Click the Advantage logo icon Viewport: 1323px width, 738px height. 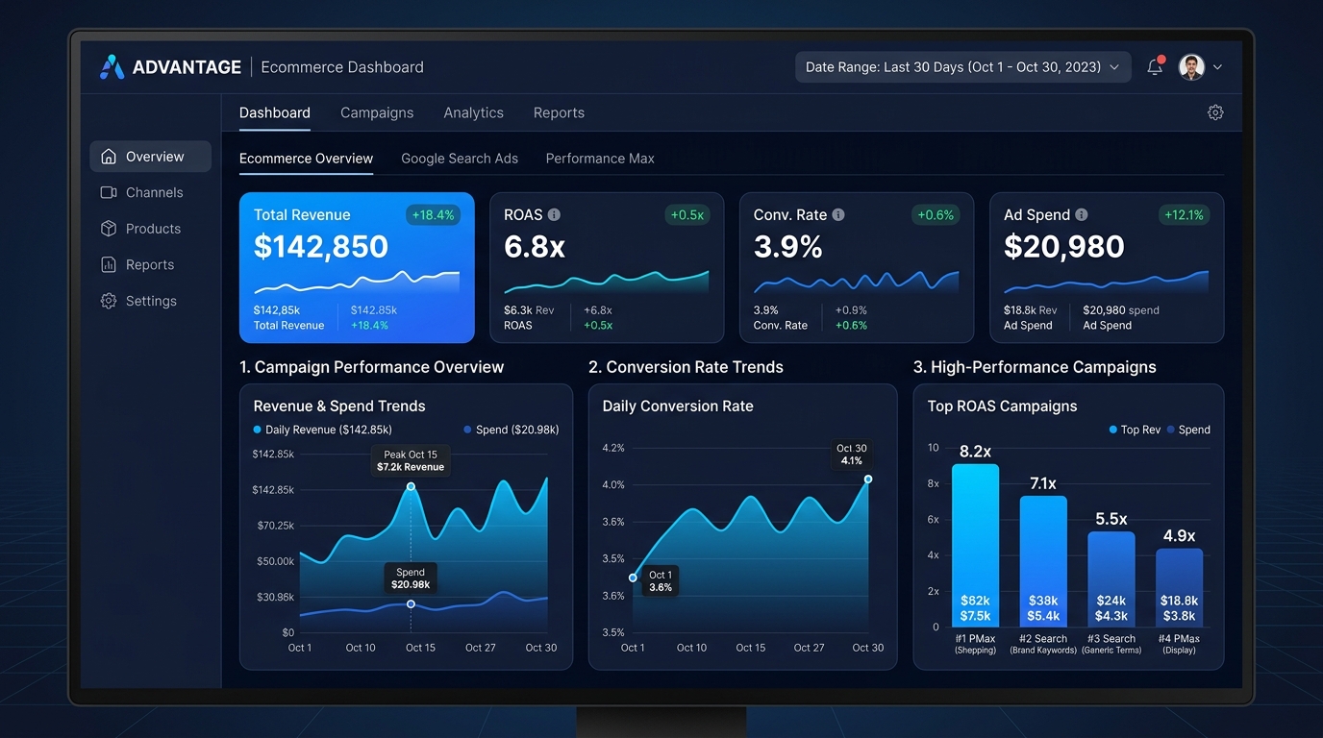coord(112,67)
